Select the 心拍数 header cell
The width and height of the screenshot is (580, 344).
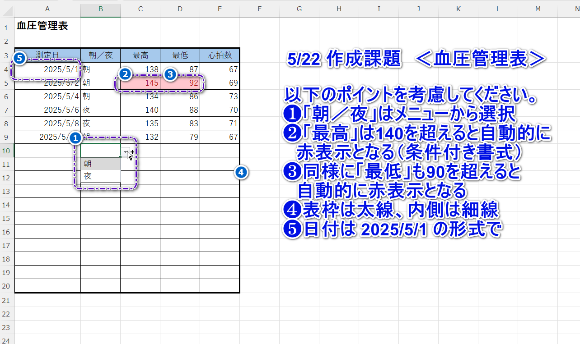(x=220, y=55)
